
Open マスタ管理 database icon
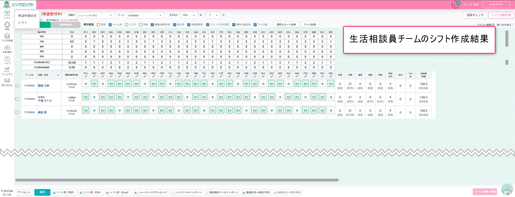[7, 36]
